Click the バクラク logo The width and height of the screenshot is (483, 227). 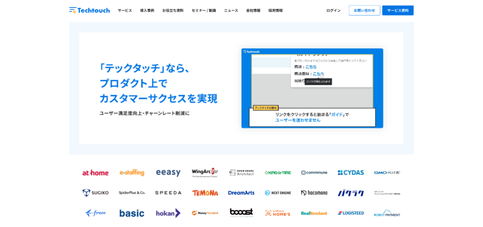pyautogui.click(x=351, y=193)
